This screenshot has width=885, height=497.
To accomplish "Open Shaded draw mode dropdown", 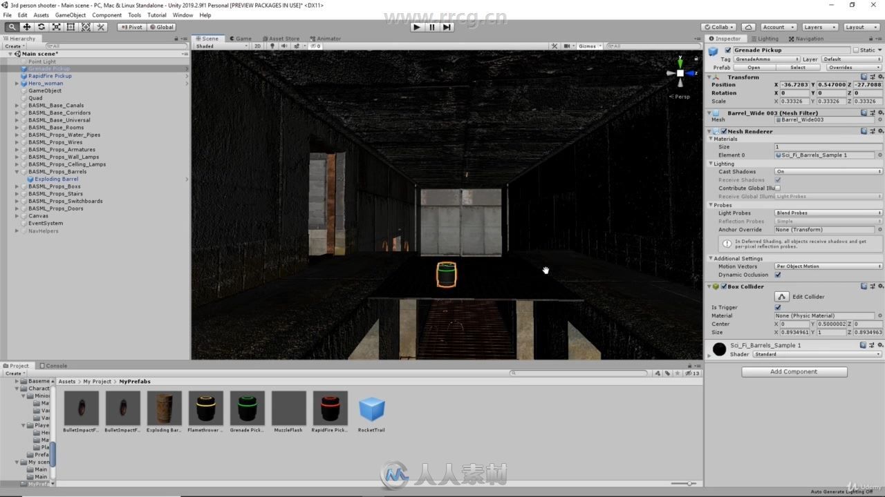I will tap(221, 46).
